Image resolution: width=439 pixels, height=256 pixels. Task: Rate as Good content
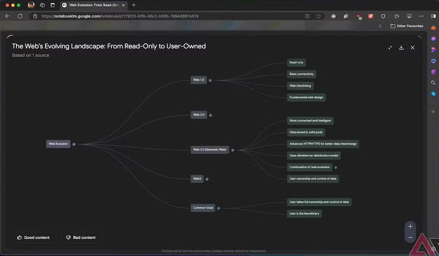33,237
